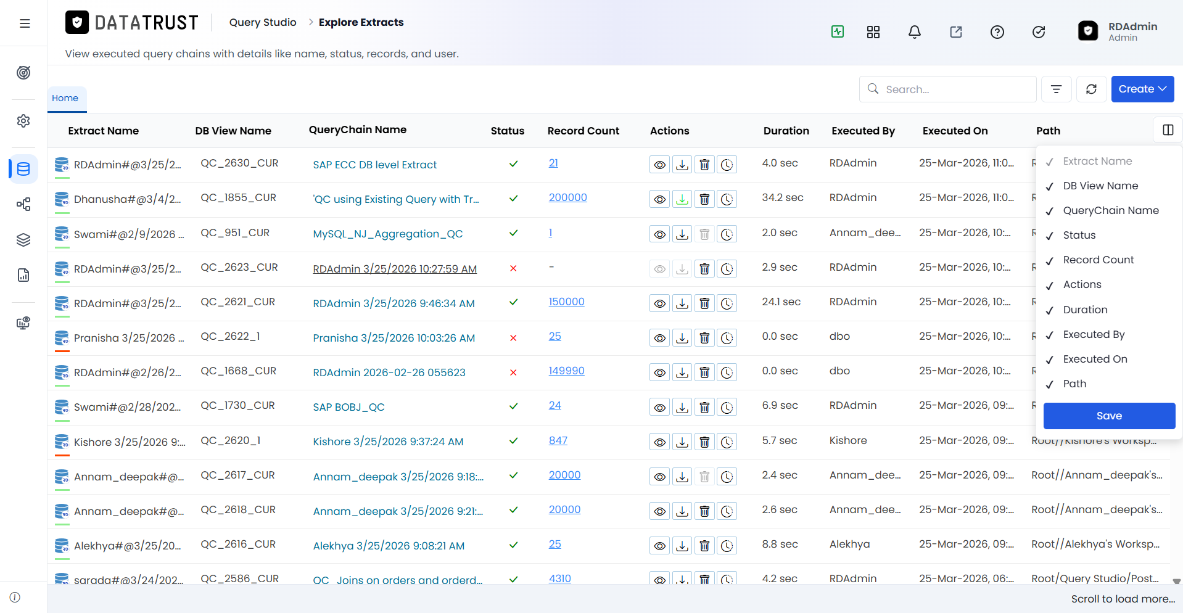
Task: Download the QC_1730_CUR extract
Action: pos(682,407)
